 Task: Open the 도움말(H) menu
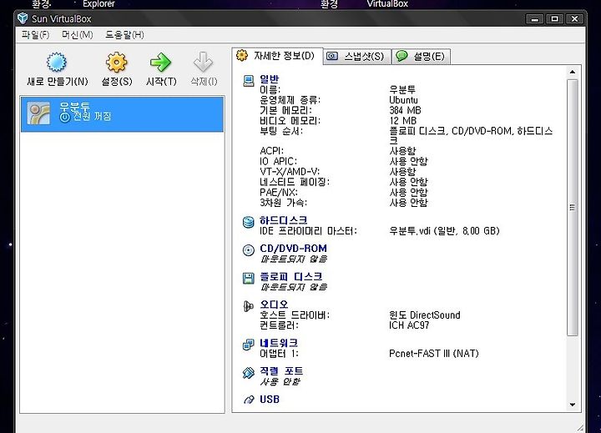click(124, 35)
